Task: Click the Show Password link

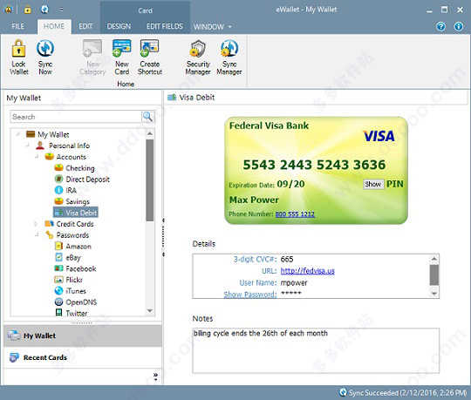Action: coord(250,295)
